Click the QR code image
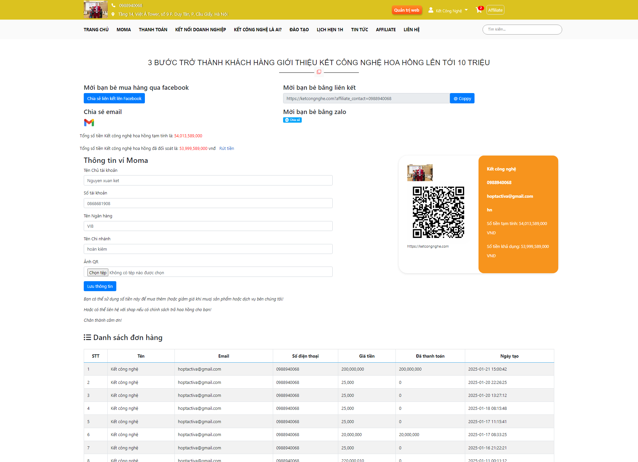This screenshot has height=462, width=638. 438,212
